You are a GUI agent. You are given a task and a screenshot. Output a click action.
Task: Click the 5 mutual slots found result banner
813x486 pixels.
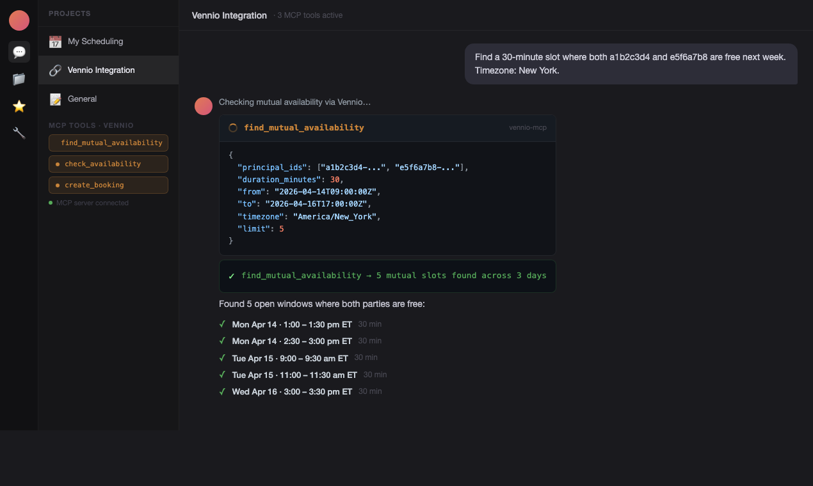(x=387, y=276)
